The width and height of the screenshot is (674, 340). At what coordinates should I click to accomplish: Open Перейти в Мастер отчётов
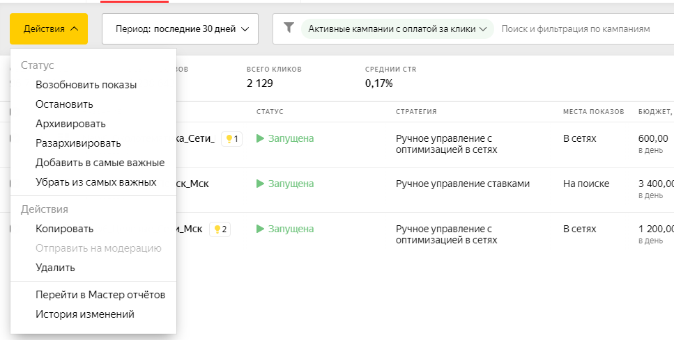point(100,295)
